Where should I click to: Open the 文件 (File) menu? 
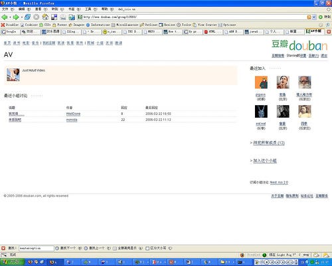pyautogui.click(x=8, y=9)
